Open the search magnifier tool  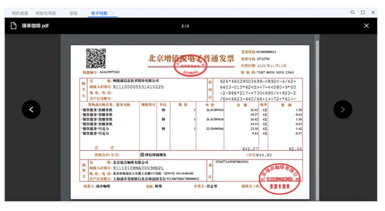(353, 12)
